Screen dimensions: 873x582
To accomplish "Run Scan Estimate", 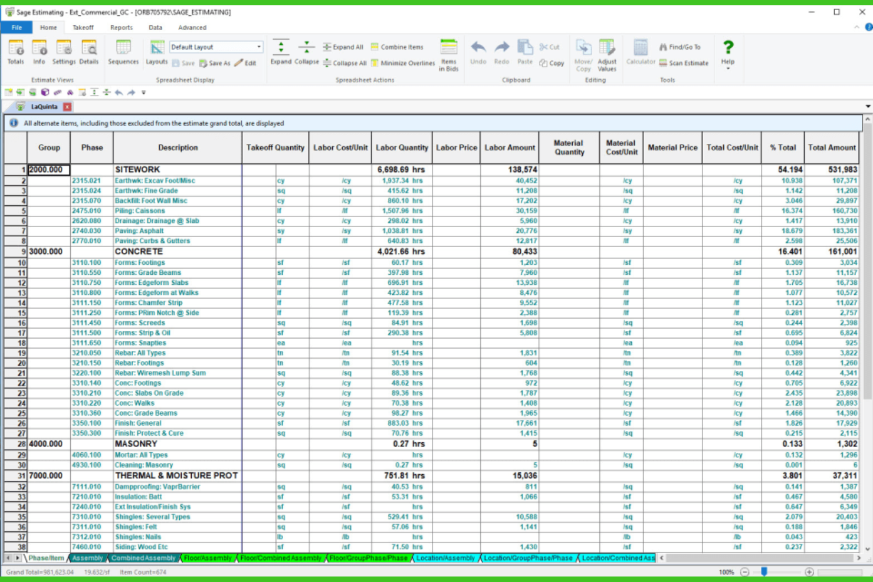I will tap(684, 63).
